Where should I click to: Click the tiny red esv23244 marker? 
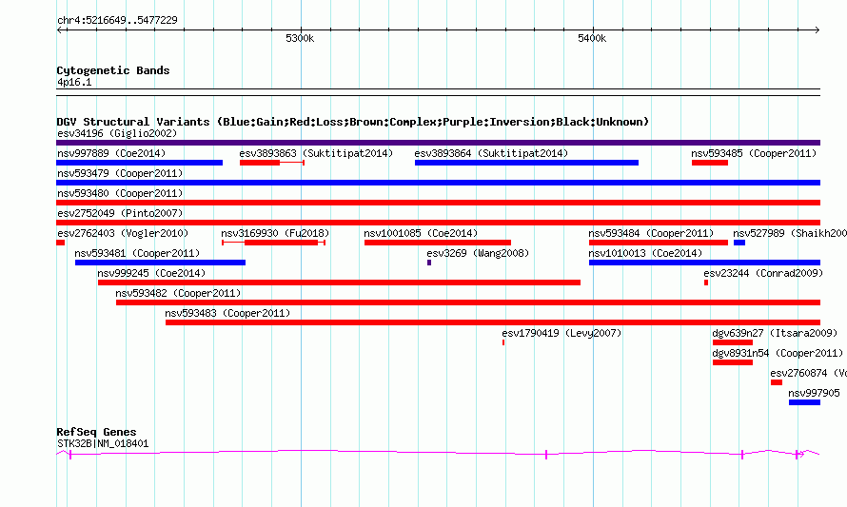coord(706,283)
